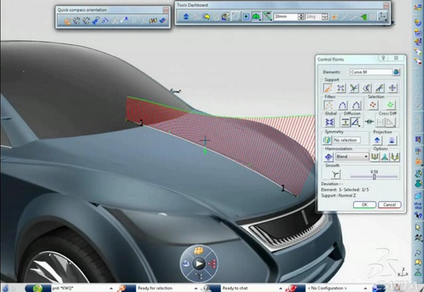
Task: Click the last blue icon in Quick compass toolbar
Action: [x=163, y=21]
